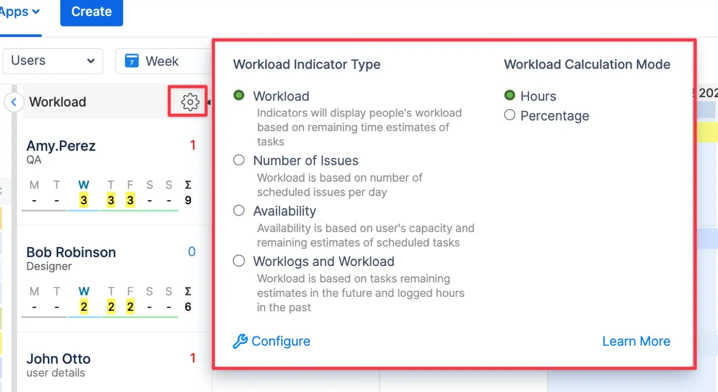Select the Availability indicator type

click(239, 210)
